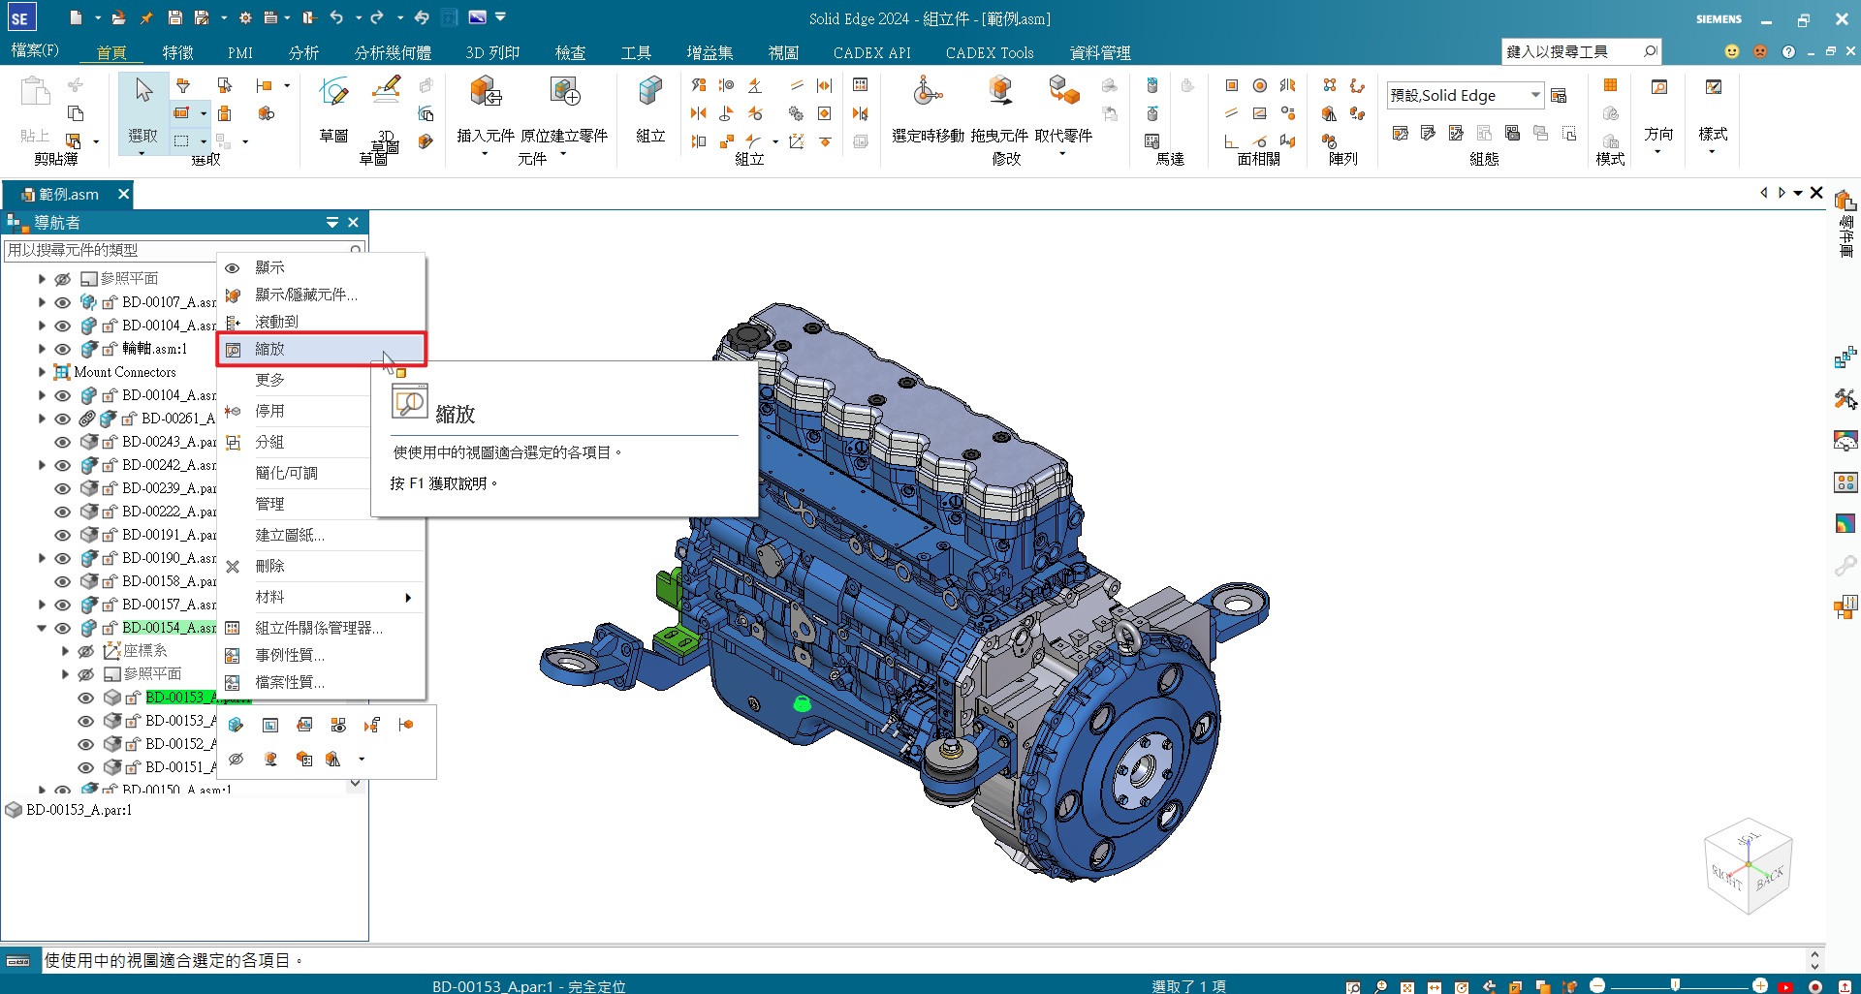Click the zoom out minus button
The image size is (1861, 994).
pos(1597,985)
